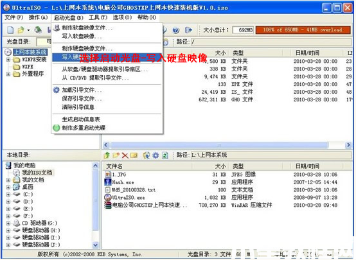Image resolution: width=356 pixels, height=260 pixels.
Task: Click the local tree scrollbar down arrow
Action: 96,245
